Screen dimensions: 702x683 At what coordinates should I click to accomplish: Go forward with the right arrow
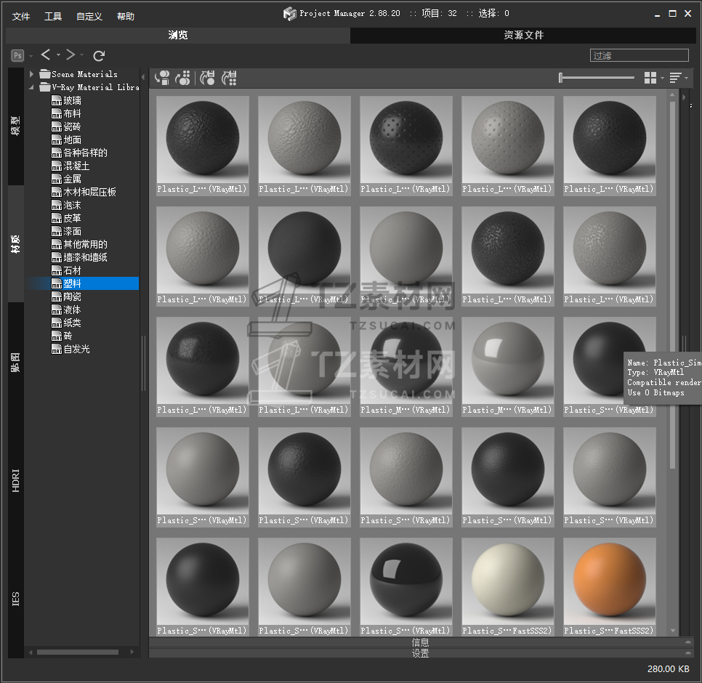coord(70,55)
